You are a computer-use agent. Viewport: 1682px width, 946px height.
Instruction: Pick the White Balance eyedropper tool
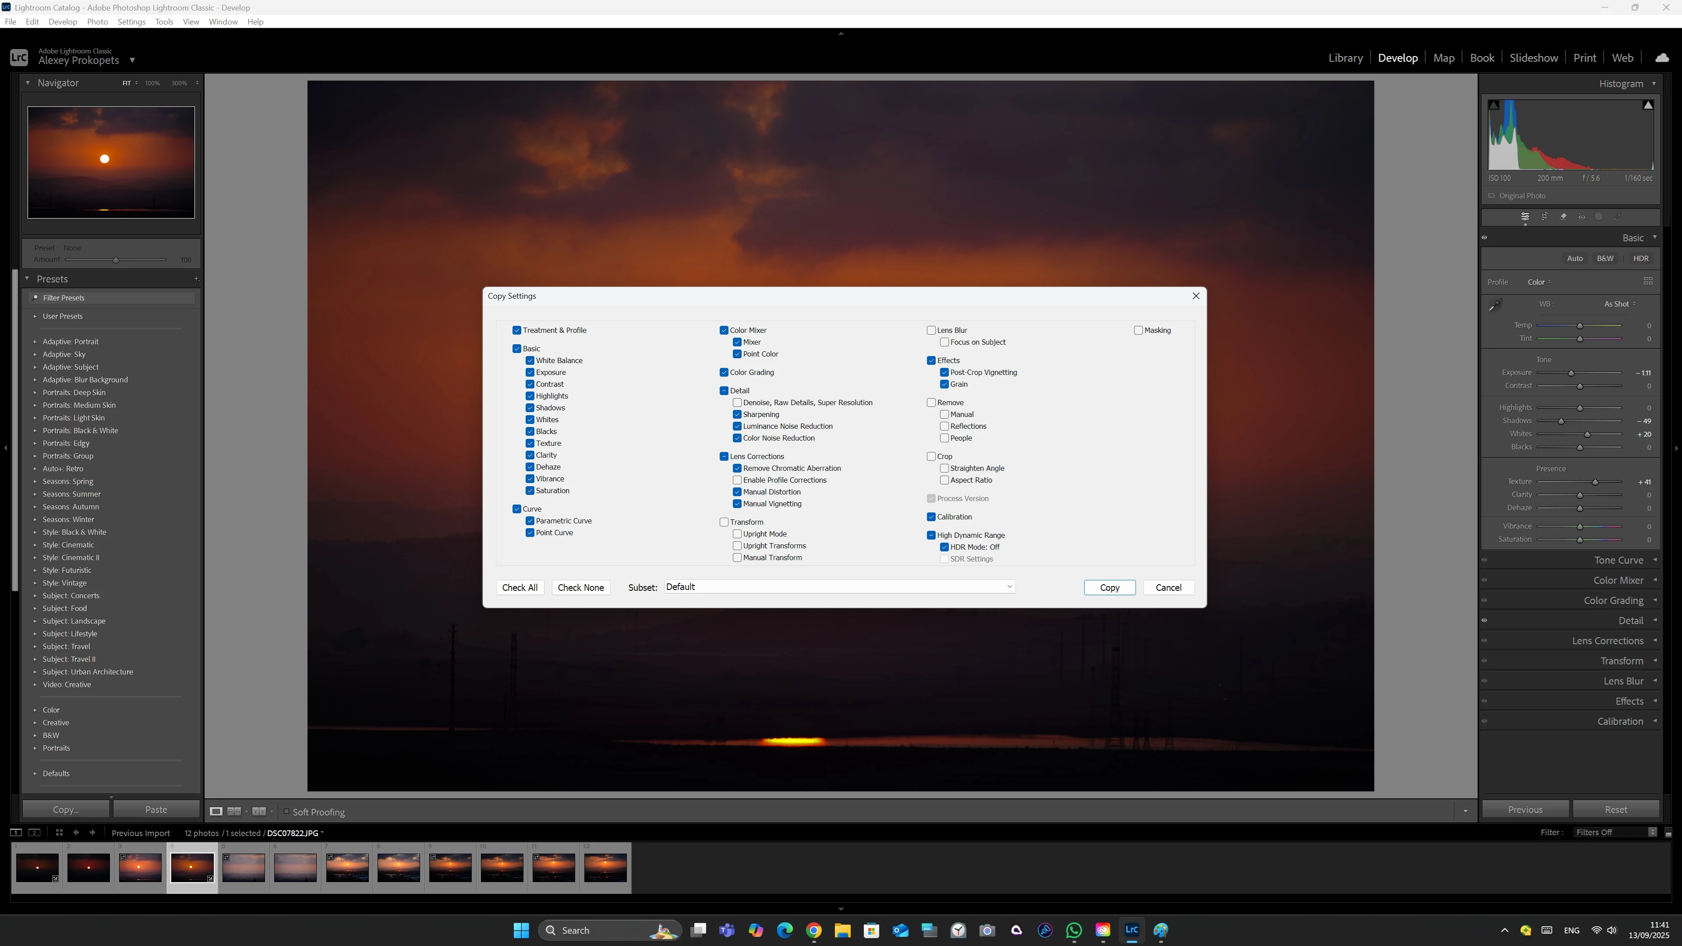1495,305
